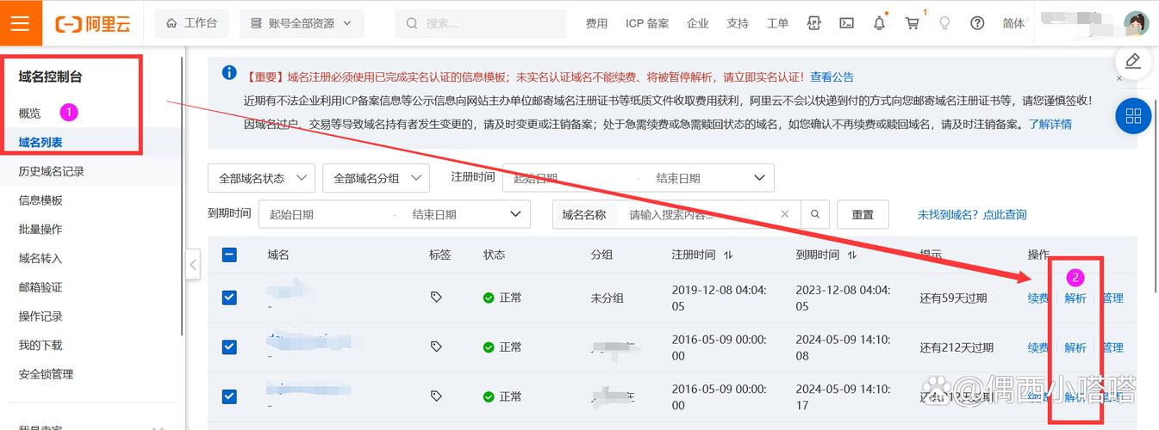Click 续费 for the 59天 domain
The height and width of the screenshot is (430, 1159).
tap(1038, 298)
